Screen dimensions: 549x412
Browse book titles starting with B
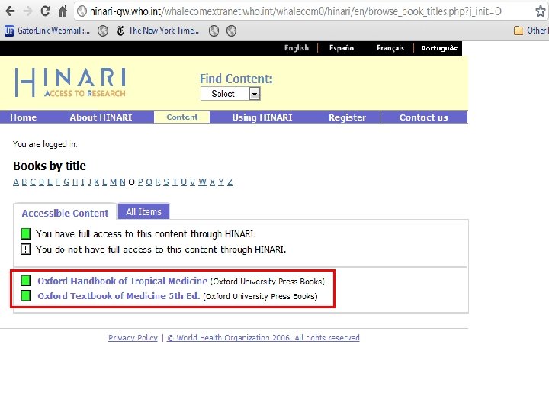coord(24,182)
